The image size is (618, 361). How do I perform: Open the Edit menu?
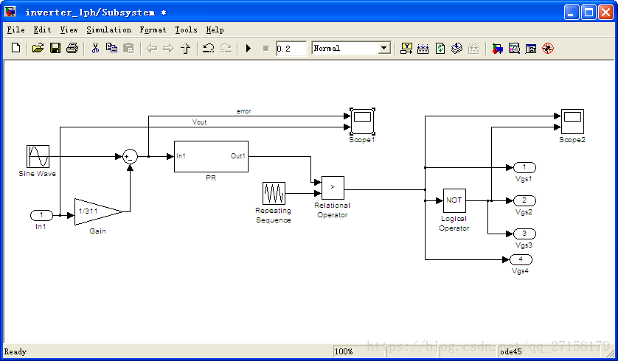[x=42, y=30]
